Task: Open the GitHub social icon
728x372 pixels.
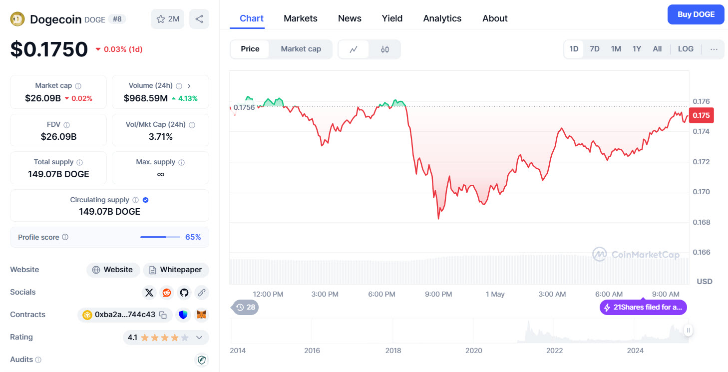Action: [184, 292]
